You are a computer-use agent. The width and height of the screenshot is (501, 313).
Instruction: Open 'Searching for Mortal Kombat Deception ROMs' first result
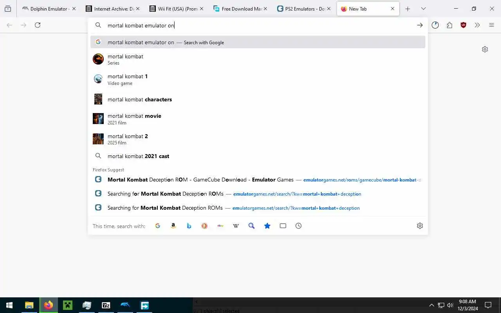[258, 194]
